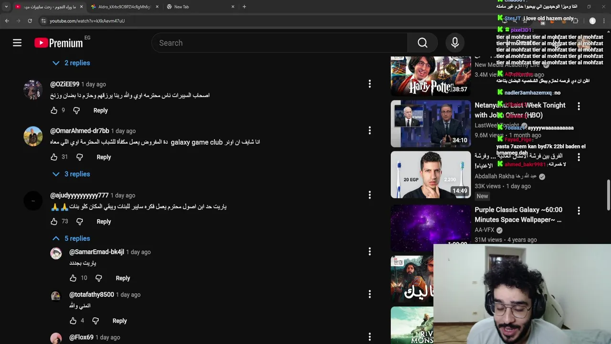The width and height of the screenshot is (611, 344).
Task: Open options menu for @Flox69 reply
Action: [x=369, y=337]
